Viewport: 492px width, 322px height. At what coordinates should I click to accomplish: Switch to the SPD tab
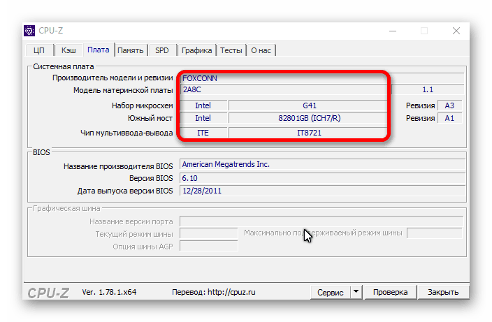click(x=162, y=50)
